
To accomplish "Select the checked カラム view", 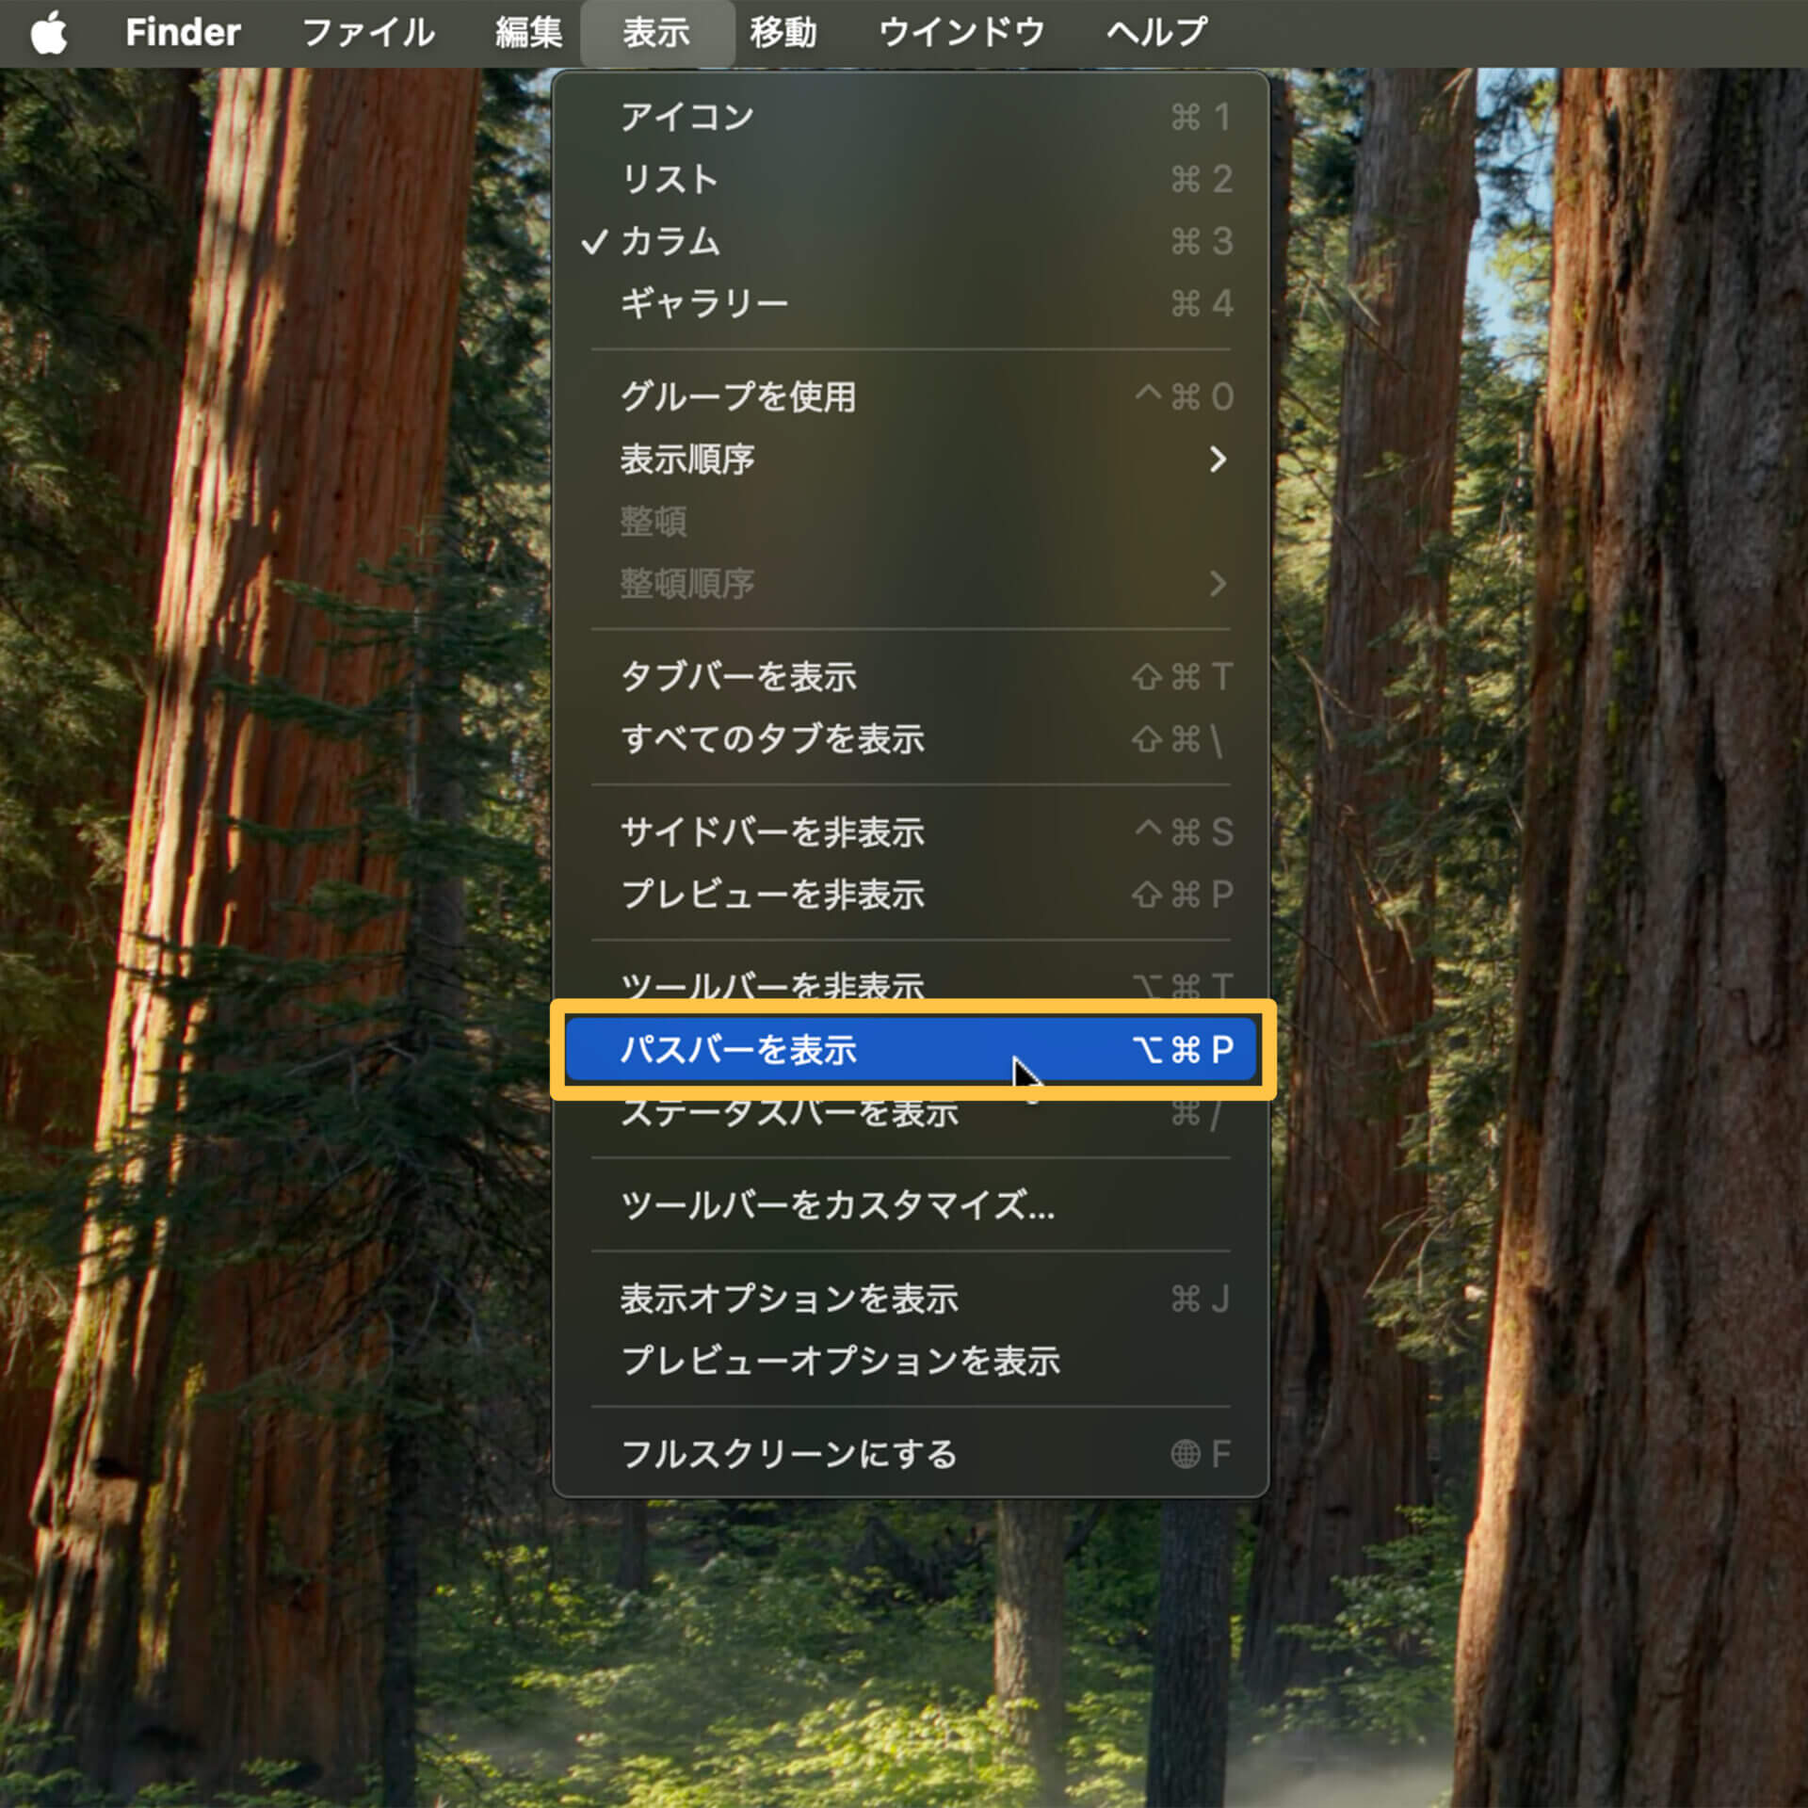I will [x=911, y=241].
